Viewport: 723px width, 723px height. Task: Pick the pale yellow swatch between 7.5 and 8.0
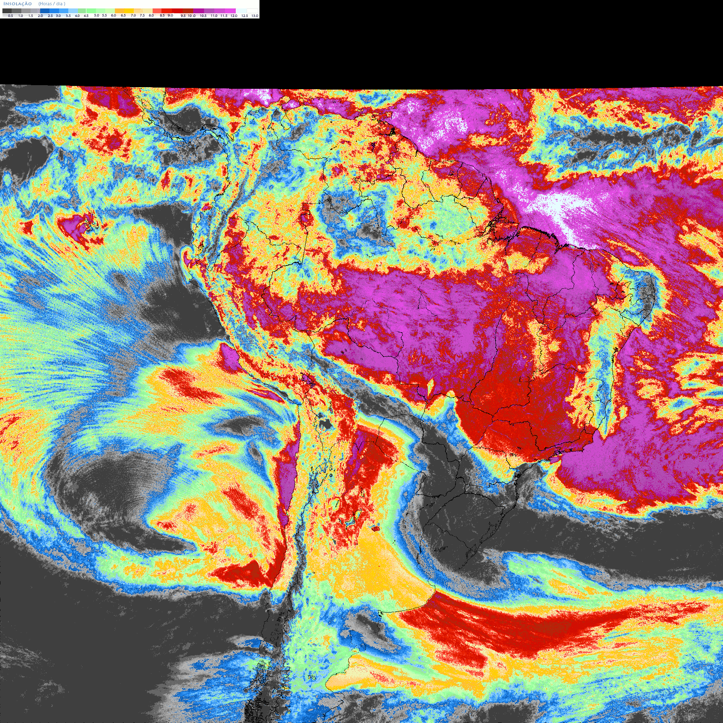pos(147,11)
